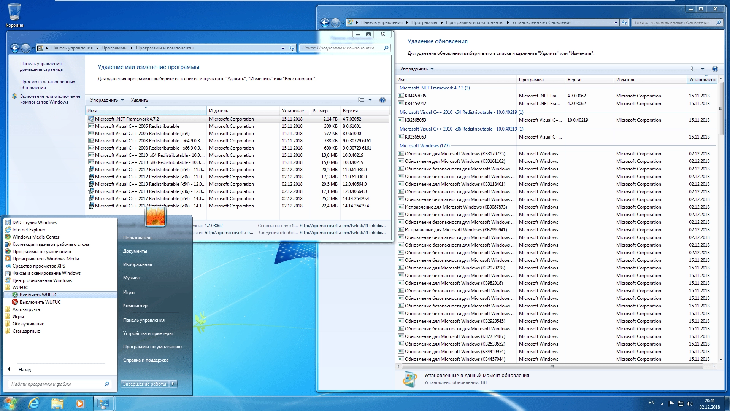
Task: Collapse Microsoft .NET Framework 4.7.2 (2) group
Action: pos(435,88)
